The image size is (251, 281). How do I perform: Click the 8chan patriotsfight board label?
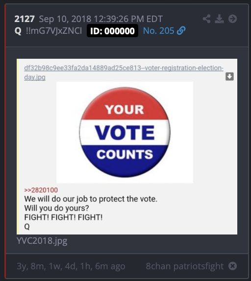(185, 266)
